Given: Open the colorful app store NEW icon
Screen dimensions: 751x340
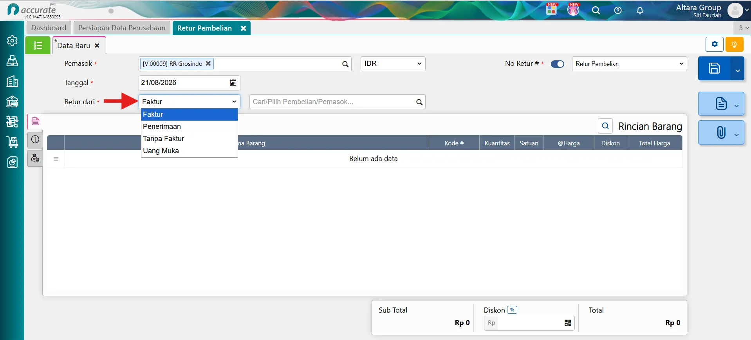Looking at the screenshot, I should (551, 9).
